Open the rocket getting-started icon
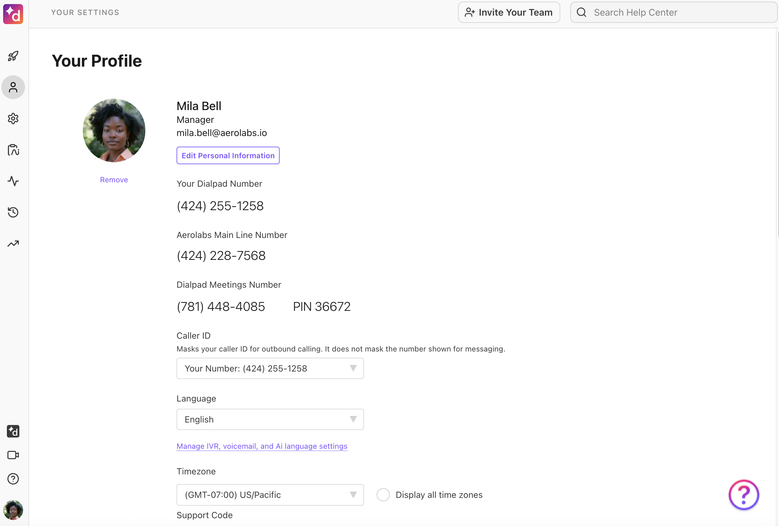The height and width of the screenshot is (526, 779). tap(13, 56)
